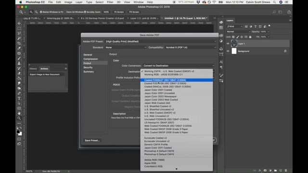Filter layers by shape layers
Screen dimensions: 308x173
260,26
